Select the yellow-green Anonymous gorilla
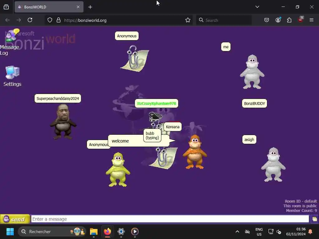Viewport: 319px width, 239px height. coord(118,169)
